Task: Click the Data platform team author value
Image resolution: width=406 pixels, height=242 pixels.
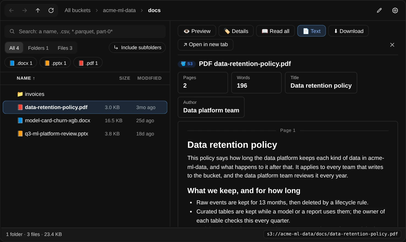Action: [x=211, y=110]
